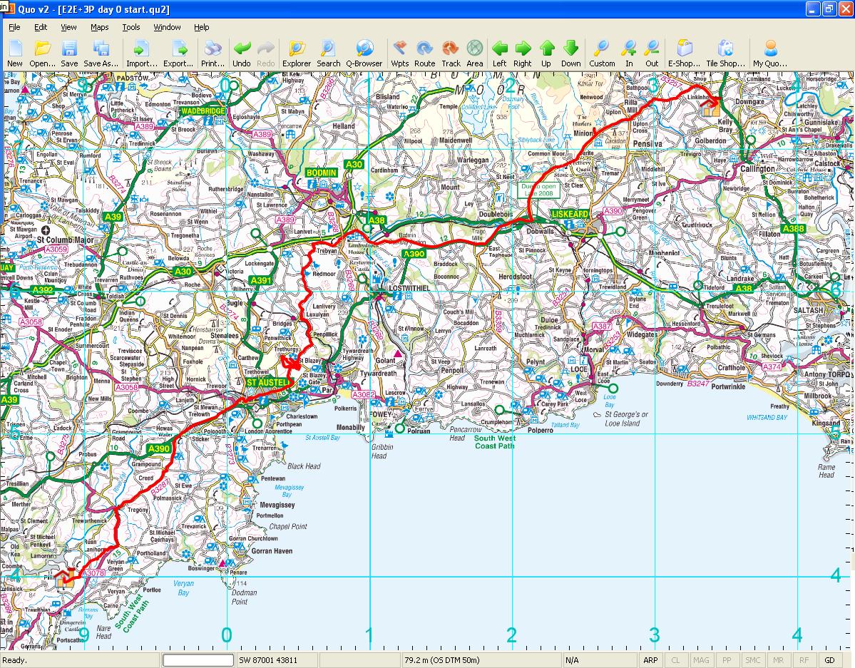Open the Explorer panel
This screenshot has width=855, height=668.
click(297, 53)
